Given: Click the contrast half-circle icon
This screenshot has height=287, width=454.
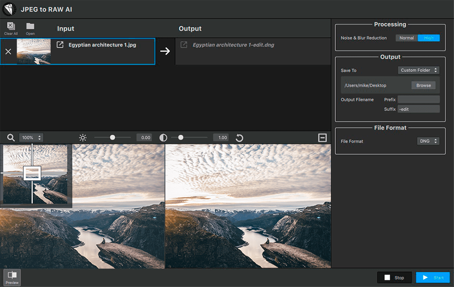Looking at the screenshot, I should coord(163,138).
